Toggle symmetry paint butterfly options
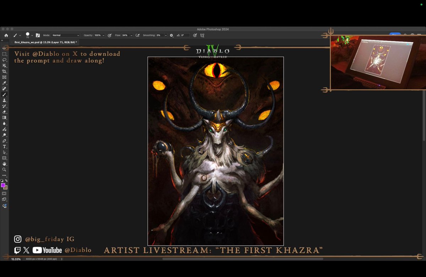 coord(202,35)
